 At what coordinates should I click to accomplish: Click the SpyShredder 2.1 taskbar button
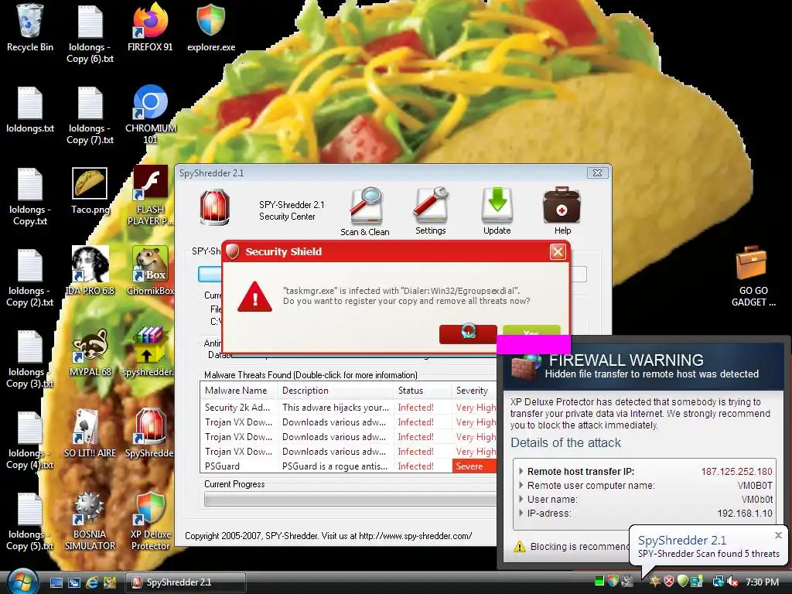click(185, 582)
